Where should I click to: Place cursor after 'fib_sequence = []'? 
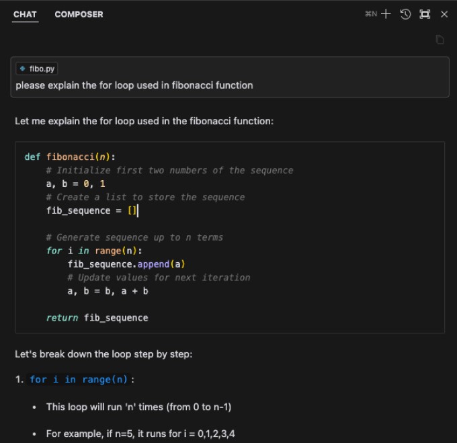[138, 210]
